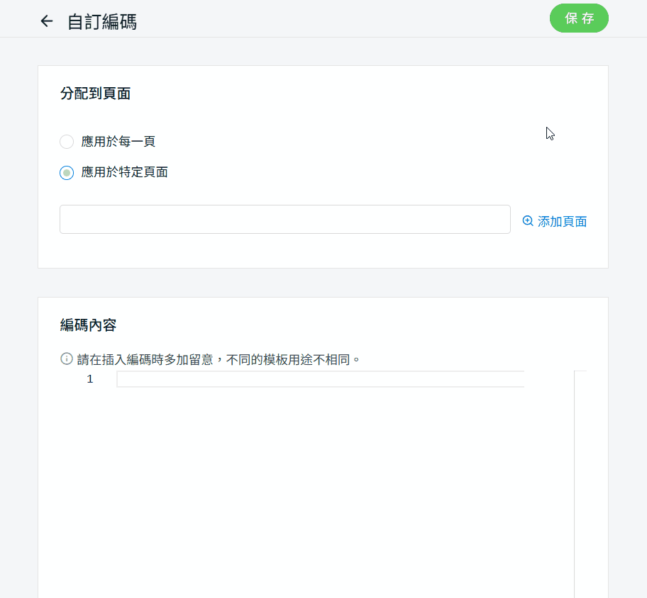Focus the specific page input field
647x598 pixels.
284,220
